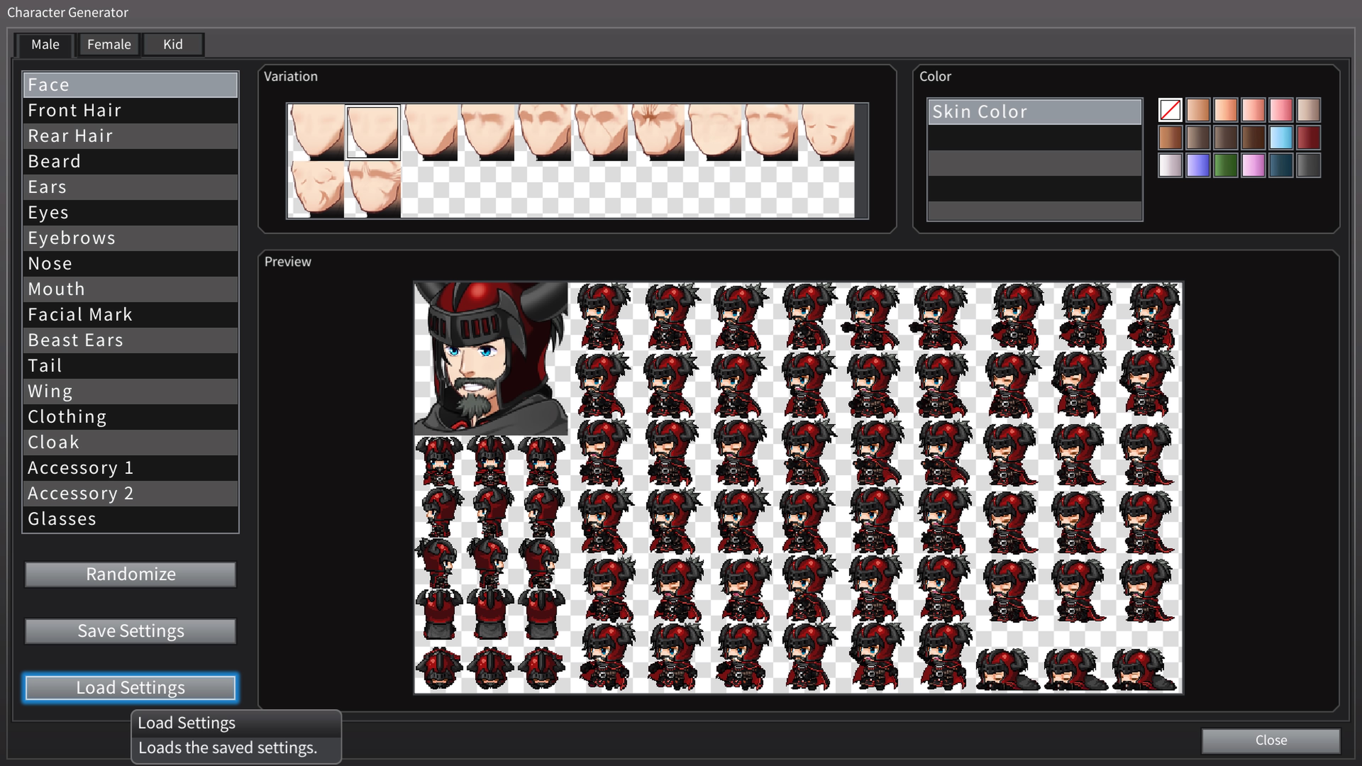
Task: Choose the deeply wrinkled seventh face variation
Action: (658, 132)
